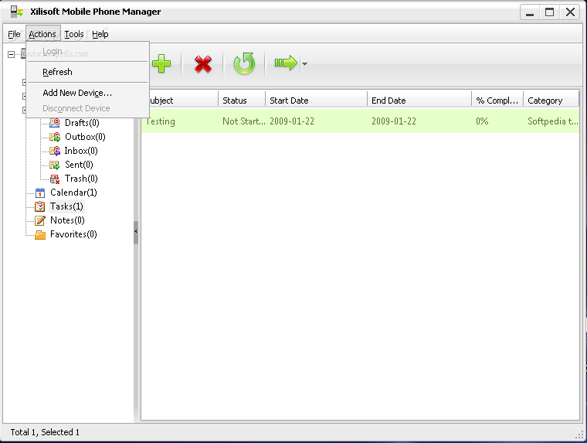Select Inbox(0) in the tree
Image resolution: width=587 pixels, height=443 pixels.
click(x=81, y=151)
